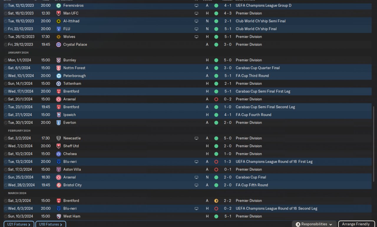Click the Arrange Friendly button
This screenshot has height=227, width=377.
[355, 224]
